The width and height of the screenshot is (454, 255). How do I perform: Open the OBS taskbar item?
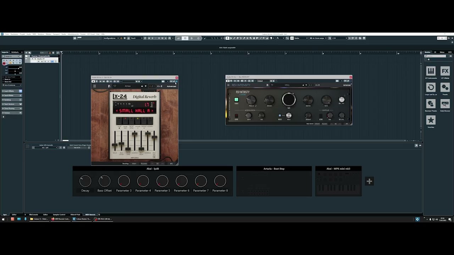pos(103,219)
